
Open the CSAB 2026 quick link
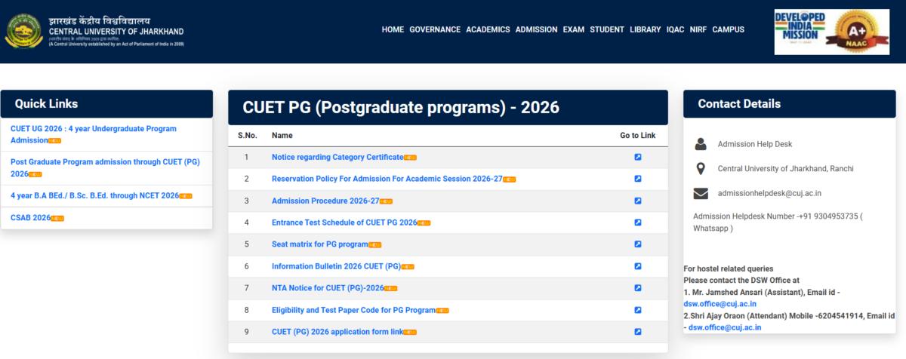point(30,218)
